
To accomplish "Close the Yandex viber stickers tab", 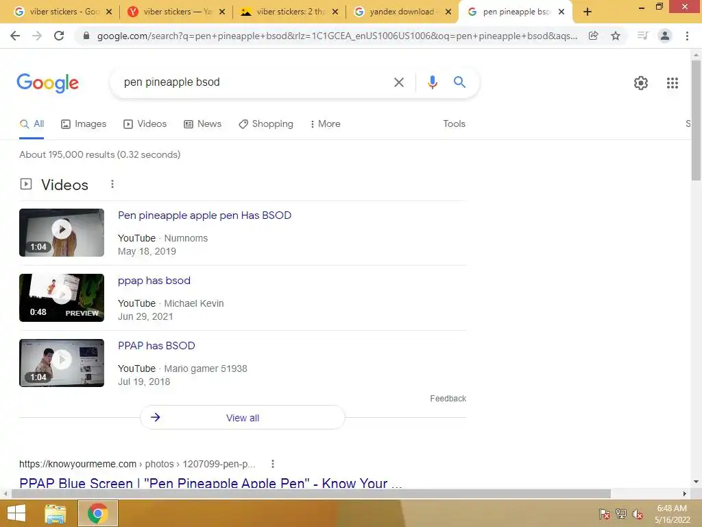I will click(221, 12).
